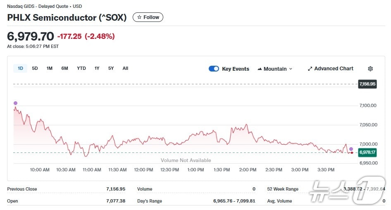
Task: Click the Day's Range value 6,965.76 - 7,099.81
Action: 234,201
